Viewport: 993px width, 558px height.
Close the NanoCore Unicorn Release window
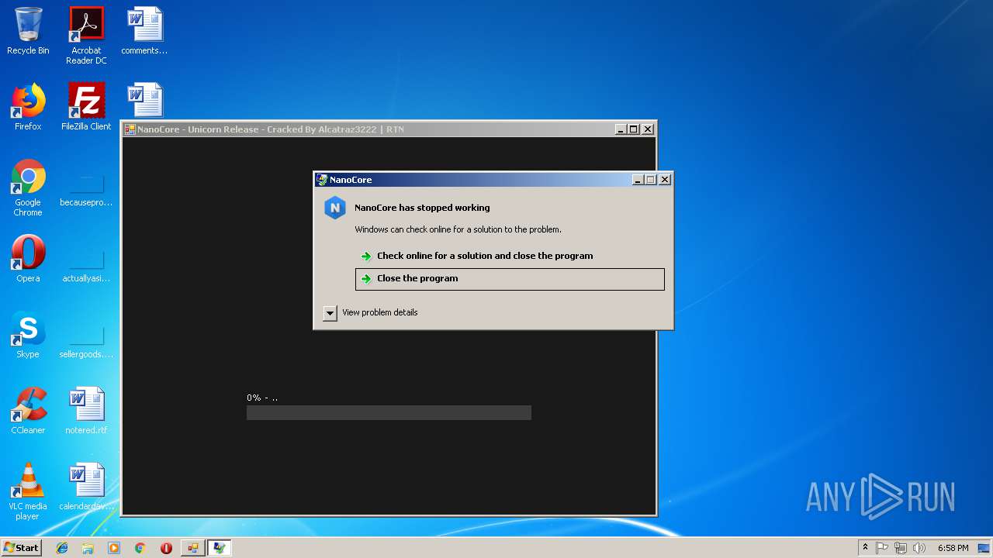click(648, 129)
